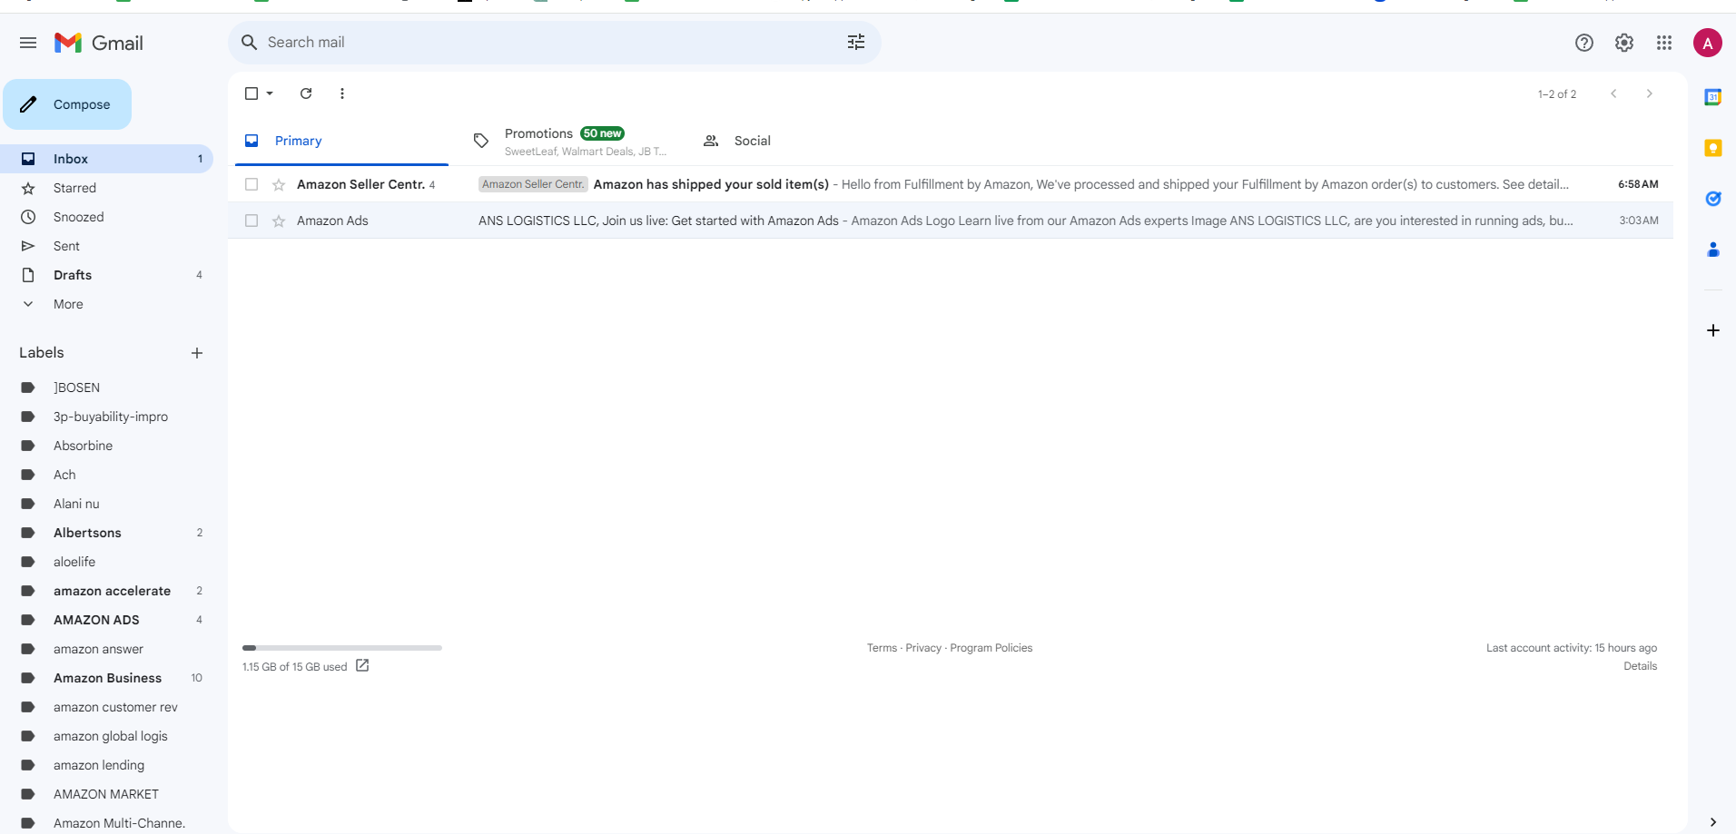Open the Terms link
The height and width of the screenshot is (834, 1736).
click(882, 648)
